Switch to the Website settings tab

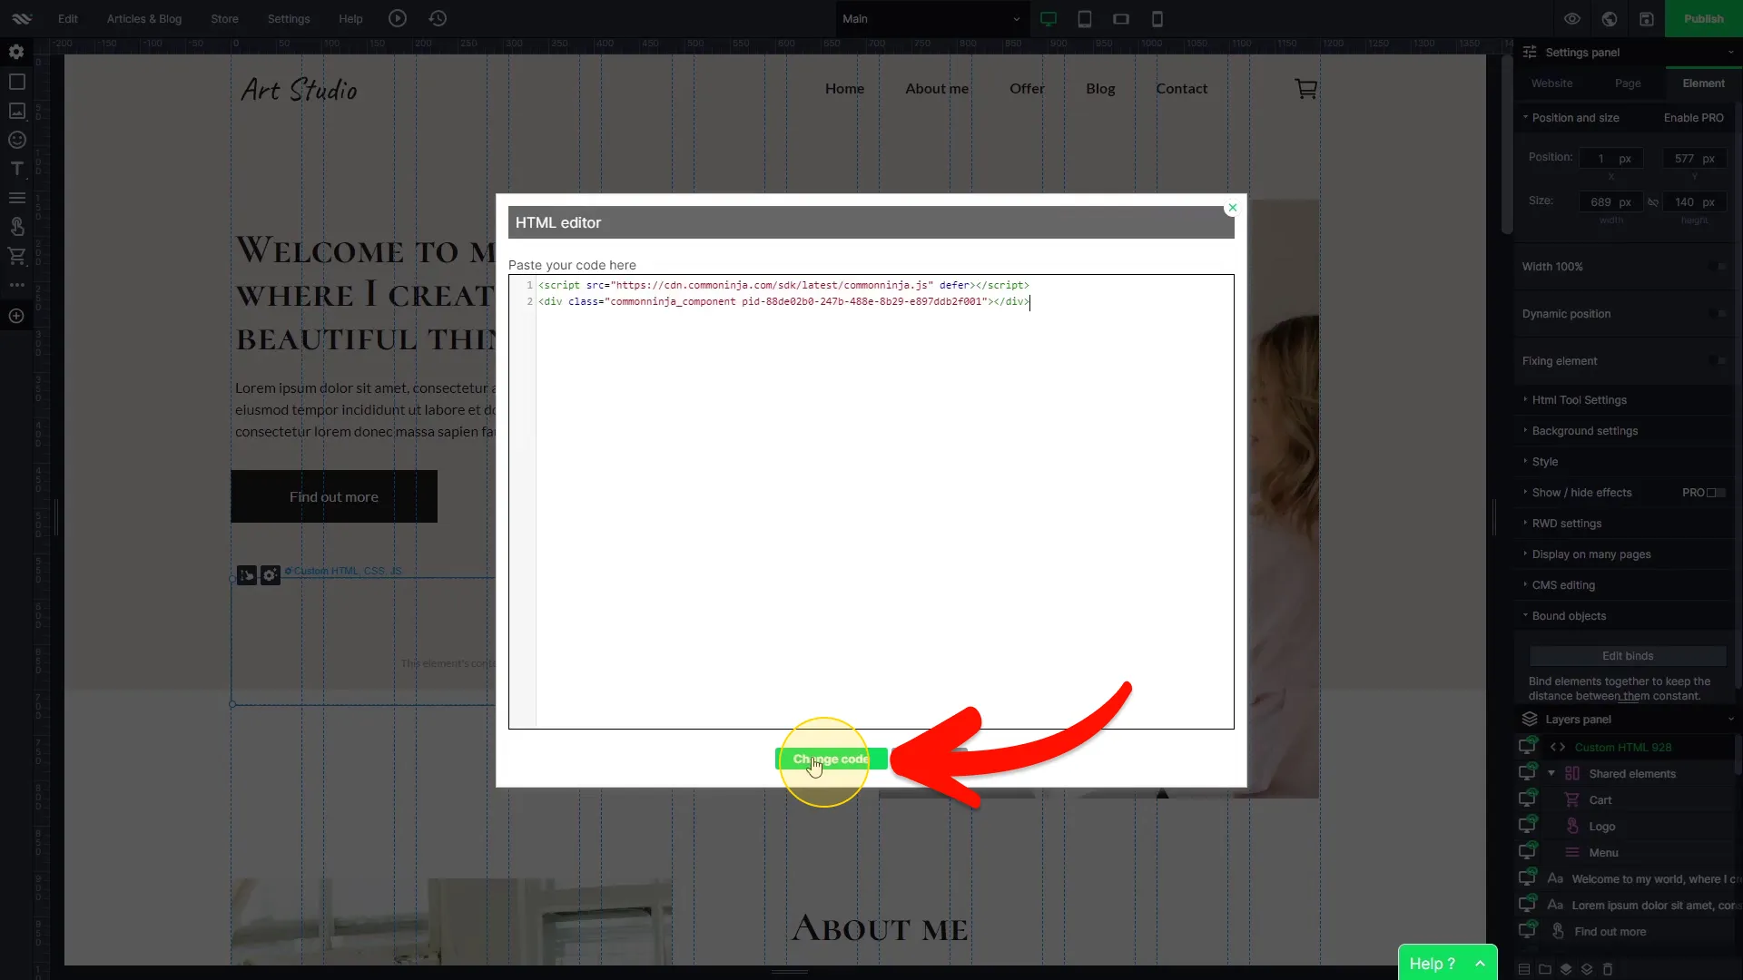pos(1551,83)
